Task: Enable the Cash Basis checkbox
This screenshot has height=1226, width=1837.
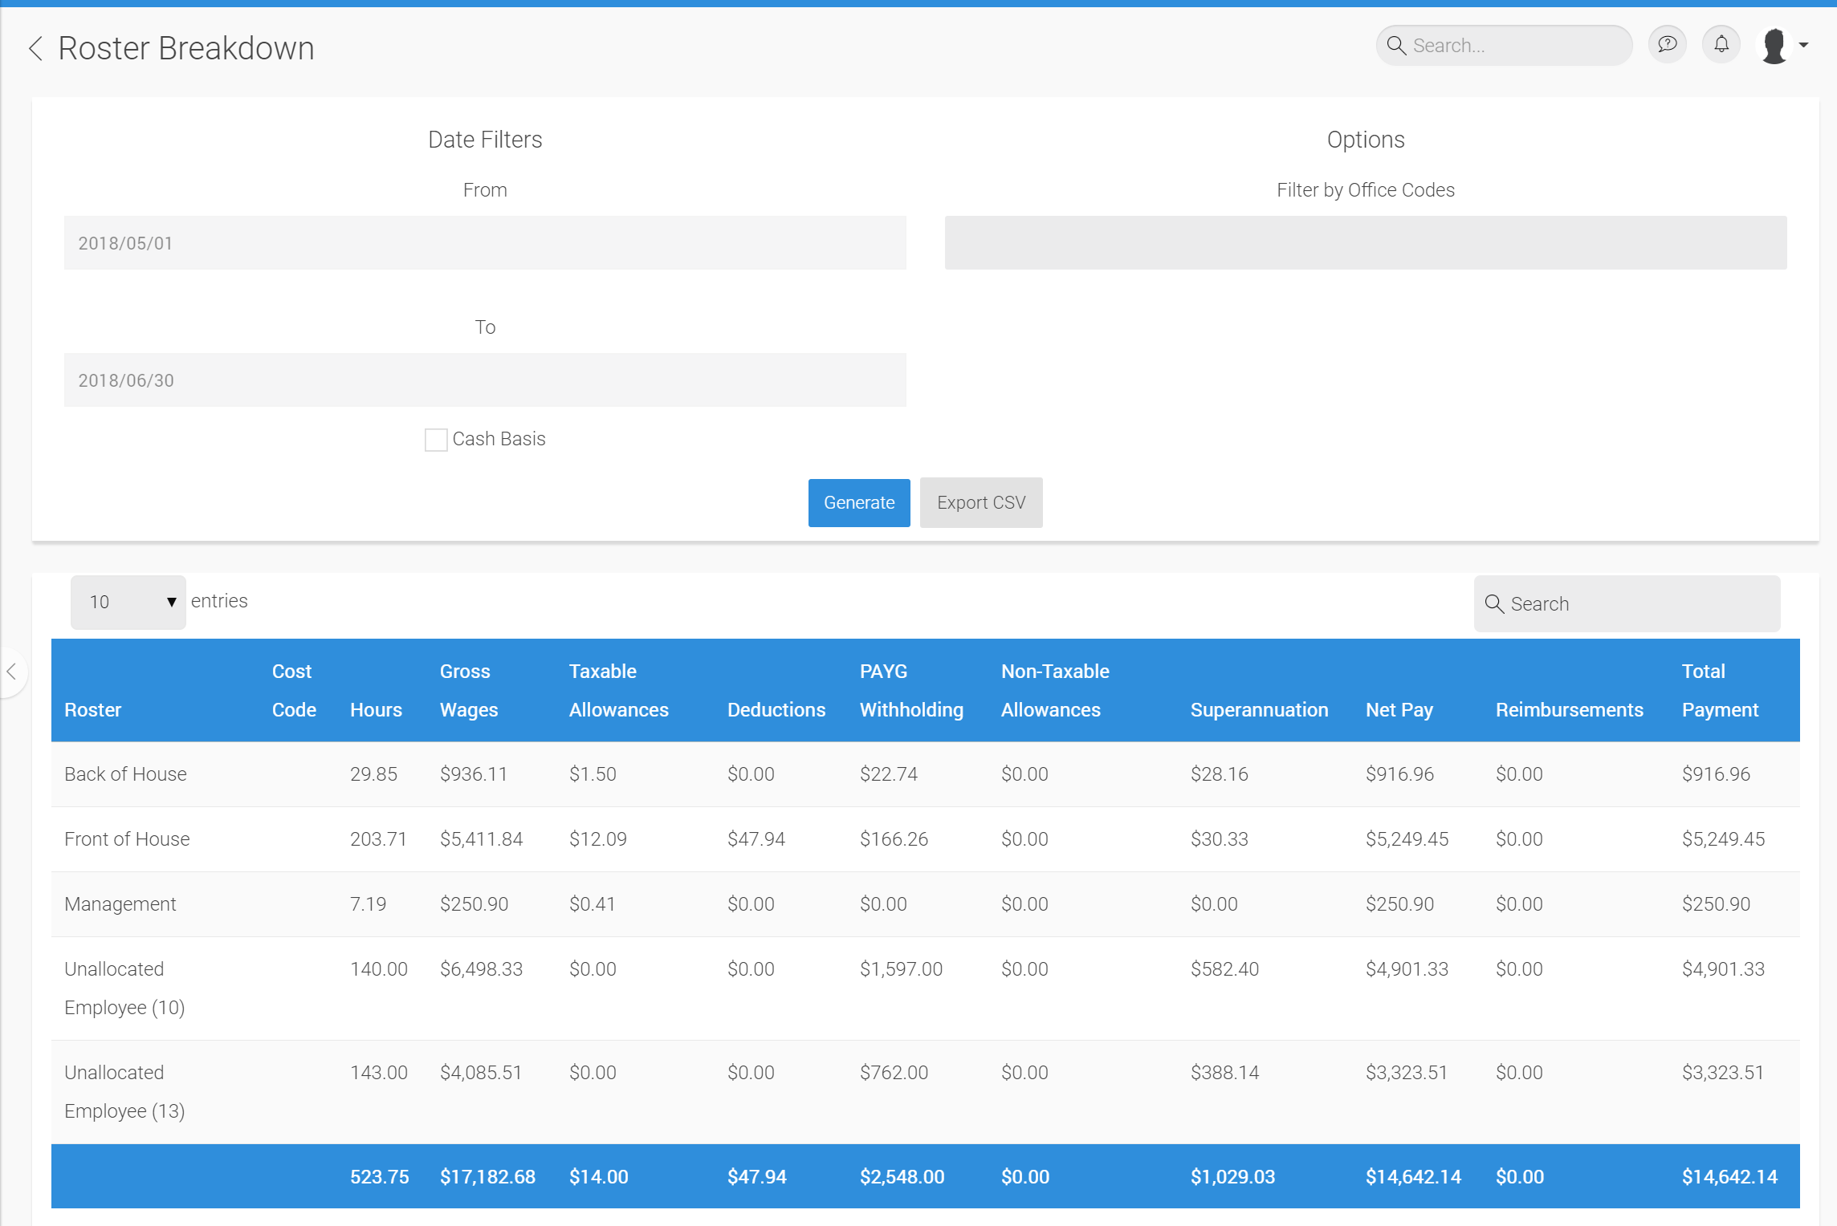Action: (x=436, y=440)
